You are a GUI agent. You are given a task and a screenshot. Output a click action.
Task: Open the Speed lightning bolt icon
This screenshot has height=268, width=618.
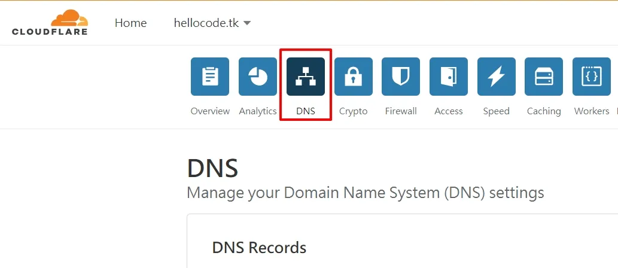click(496, 77)
